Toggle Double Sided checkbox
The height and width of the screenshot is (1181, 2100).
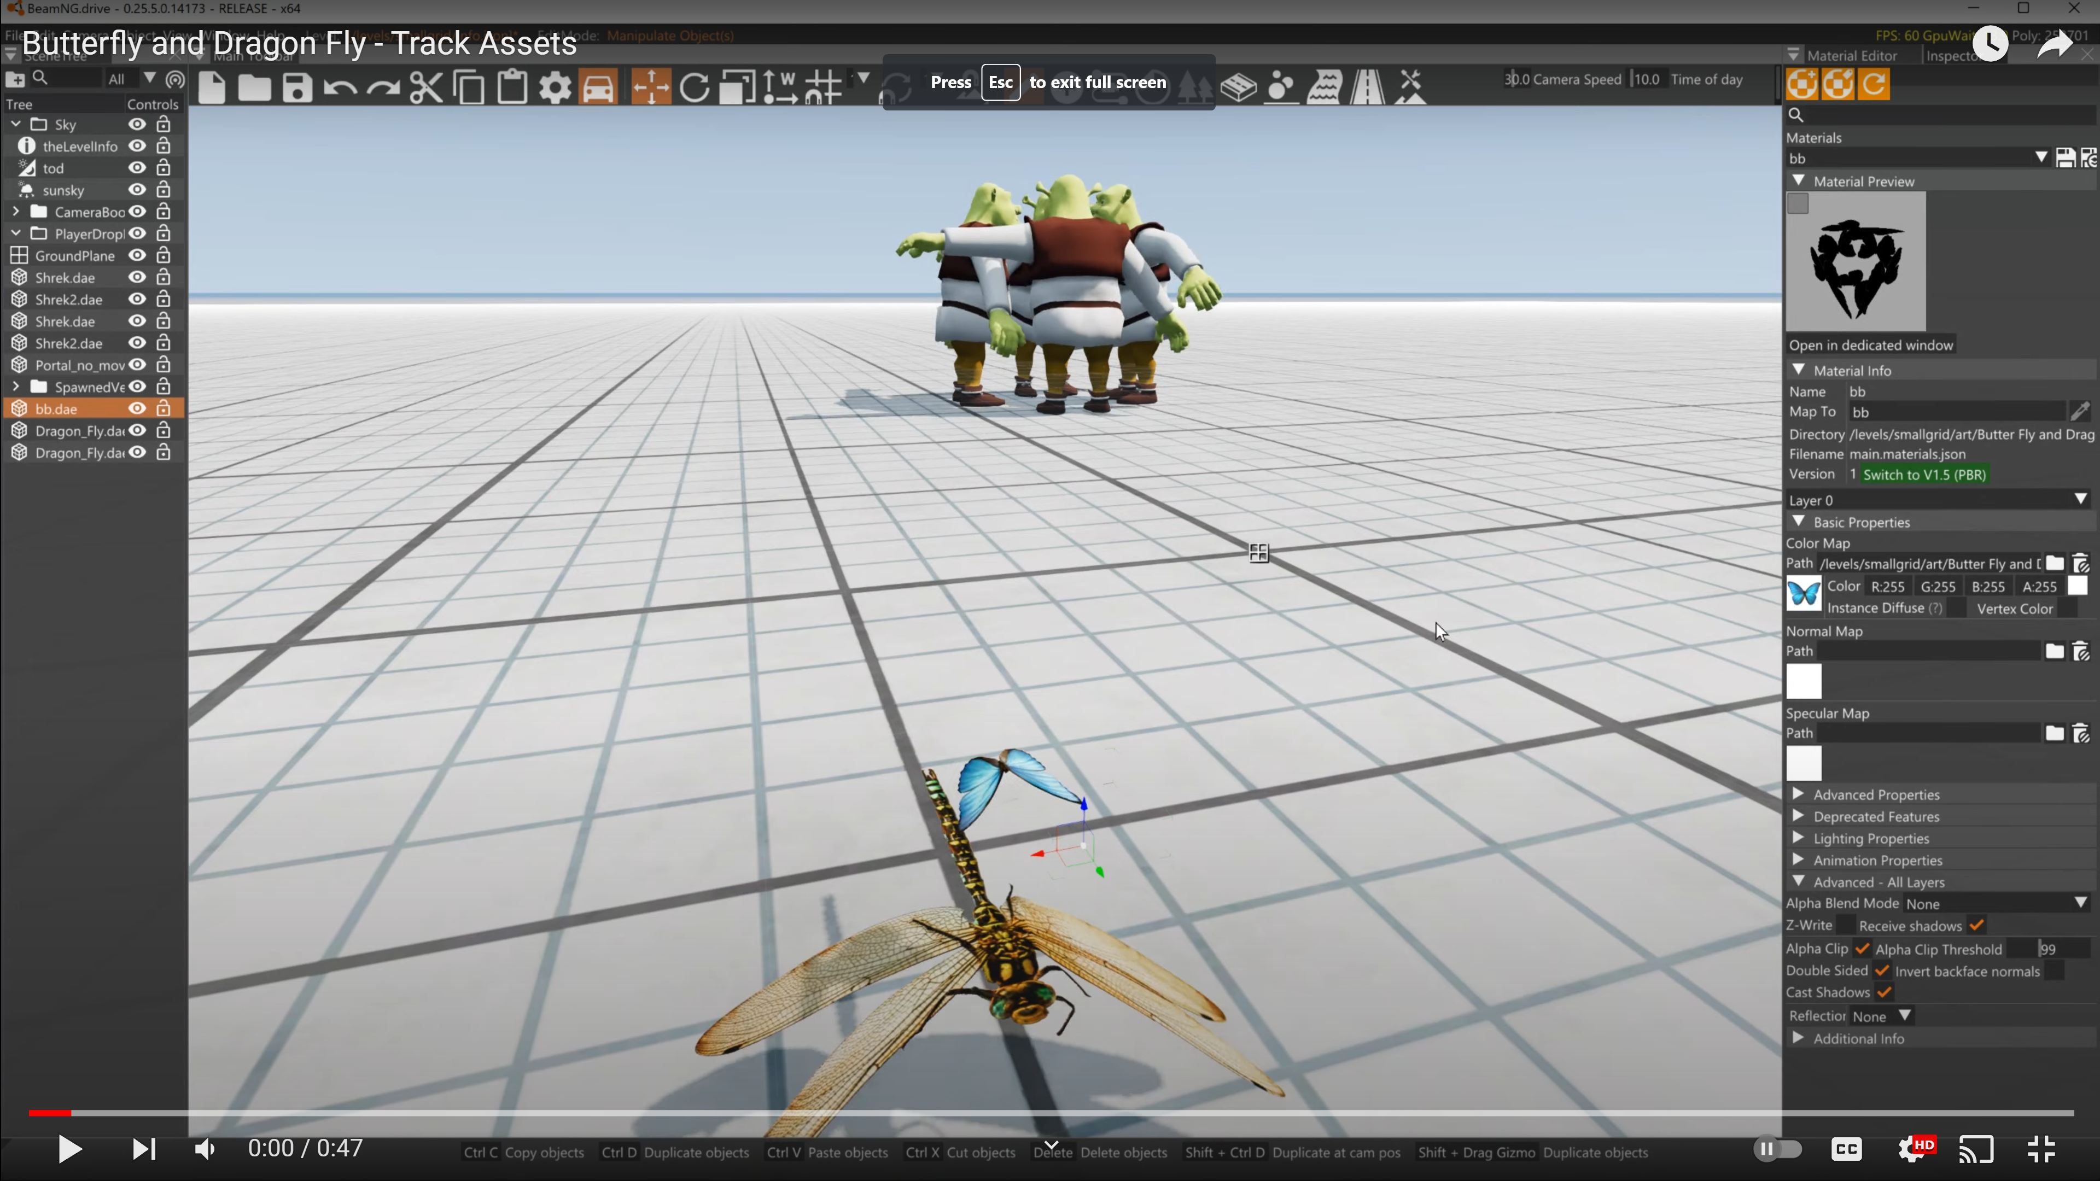point(1881,970)
